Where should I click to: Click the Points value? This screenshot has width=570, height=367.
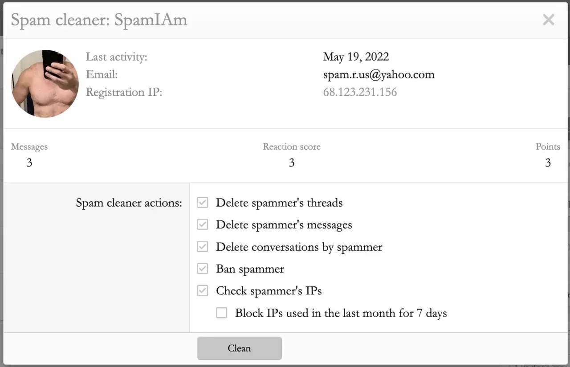pos(548,163)
